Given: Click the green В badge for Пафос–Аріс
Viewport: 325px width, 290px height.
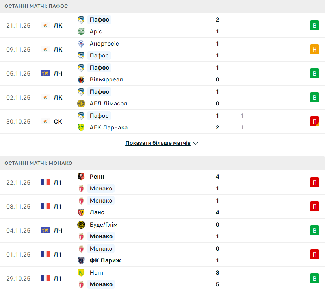Looking at the screenshot, I should point(314,26).
